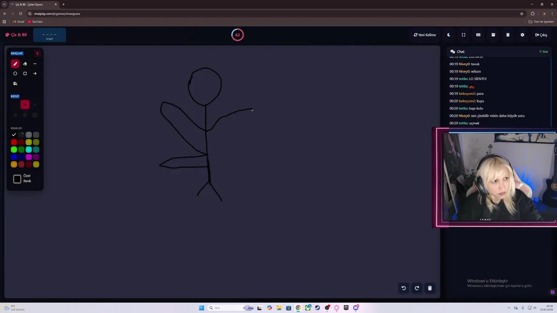
Task: Clear canvas with bottom trash button
Action: pyautogui.click(x=429, y=288)
